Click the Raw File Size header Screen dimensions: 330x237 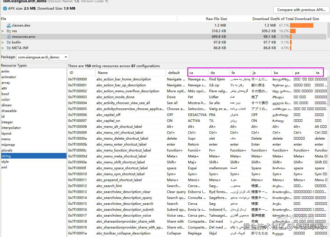(x=202, y=19)
